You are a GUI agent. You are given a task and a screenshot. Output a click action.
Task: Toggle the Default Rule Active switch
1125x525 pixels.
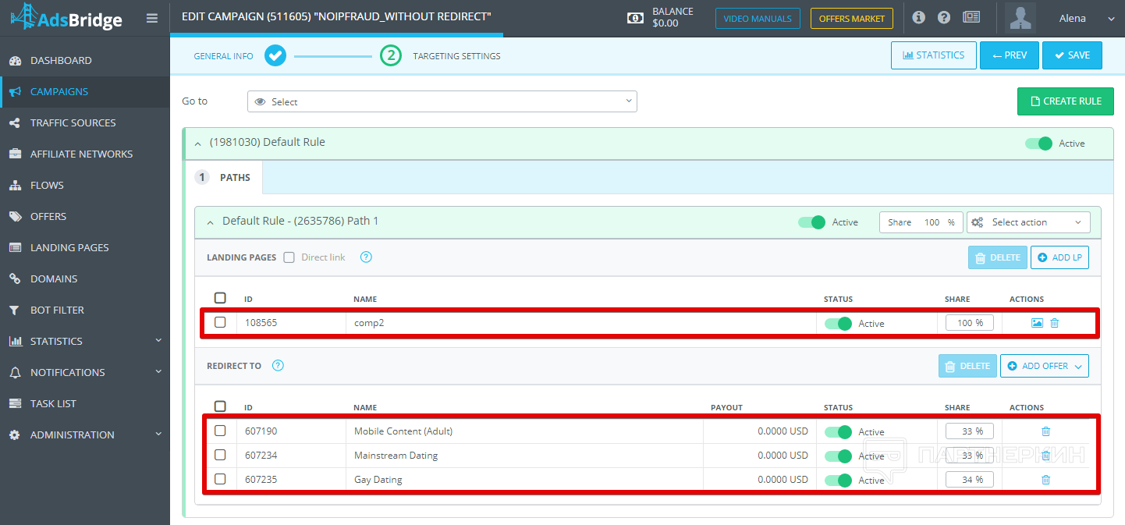[1039, 144]
